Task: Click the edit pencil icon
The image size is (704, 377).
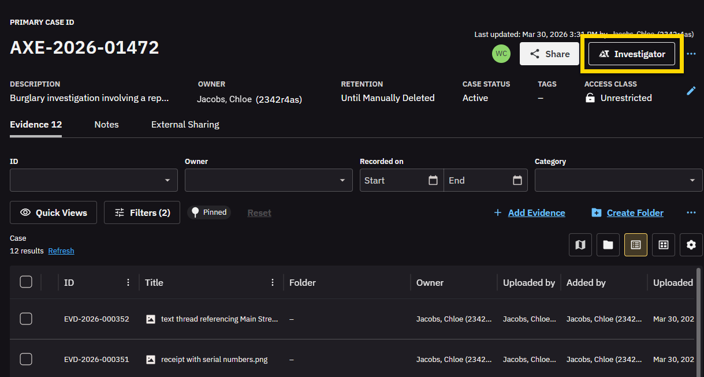Action: point(691,91)
